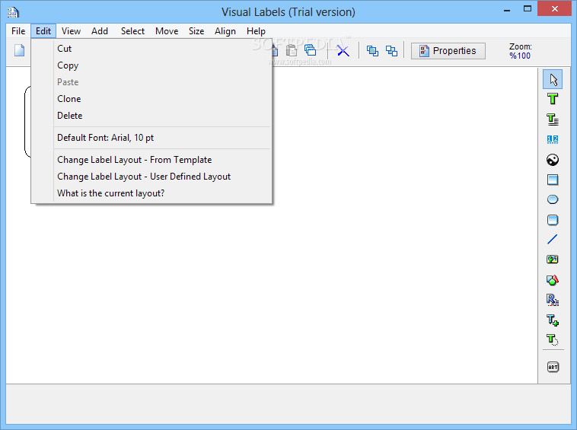Click the Bring to Front toolbar icon

point(372,51)
